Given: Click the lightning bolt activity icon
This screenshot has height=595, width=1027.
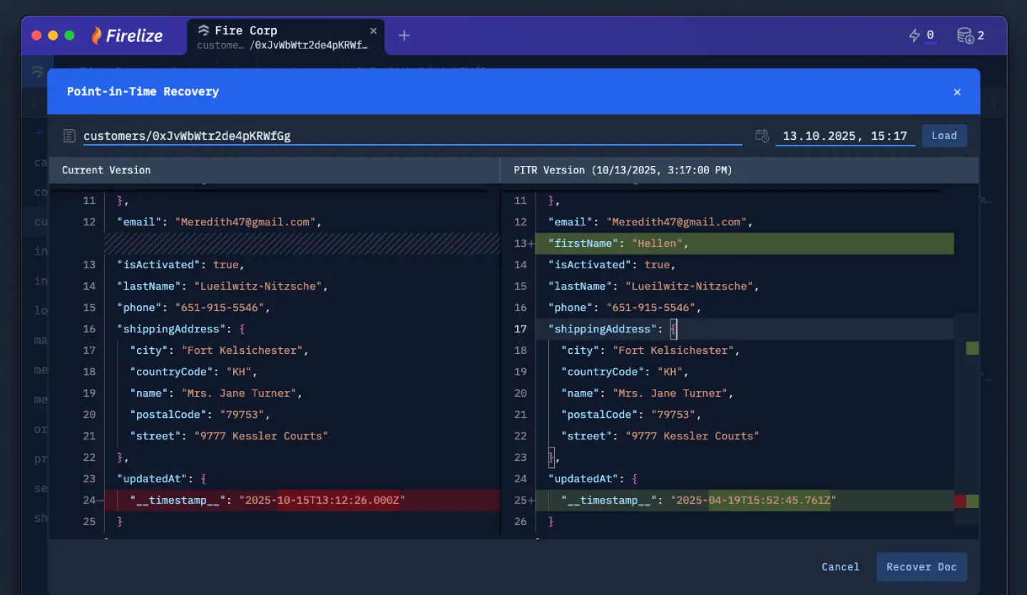Looking at the screenshot, I should point(914,35).
